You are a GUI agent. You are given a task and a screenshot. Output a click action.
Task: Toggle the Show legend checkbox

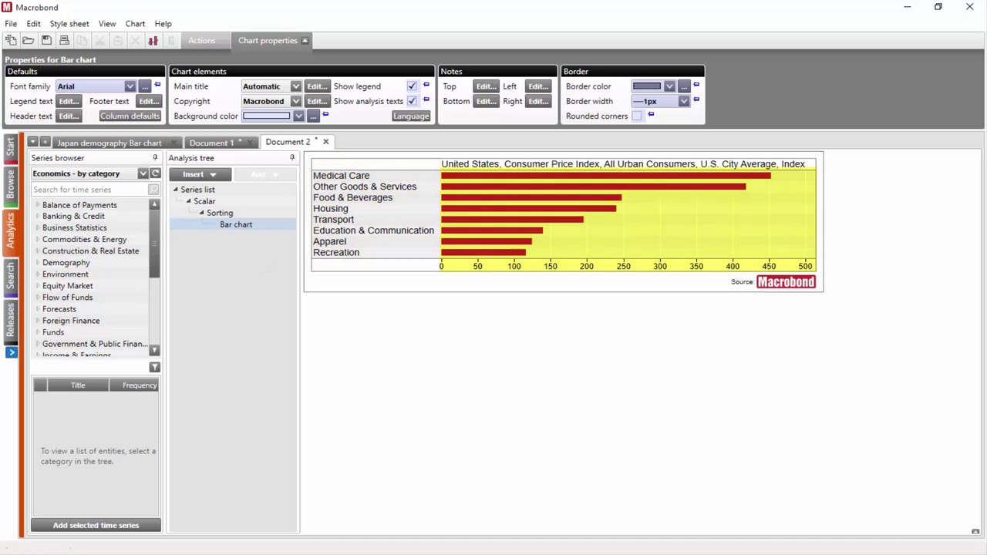click(x=412, y=86)
